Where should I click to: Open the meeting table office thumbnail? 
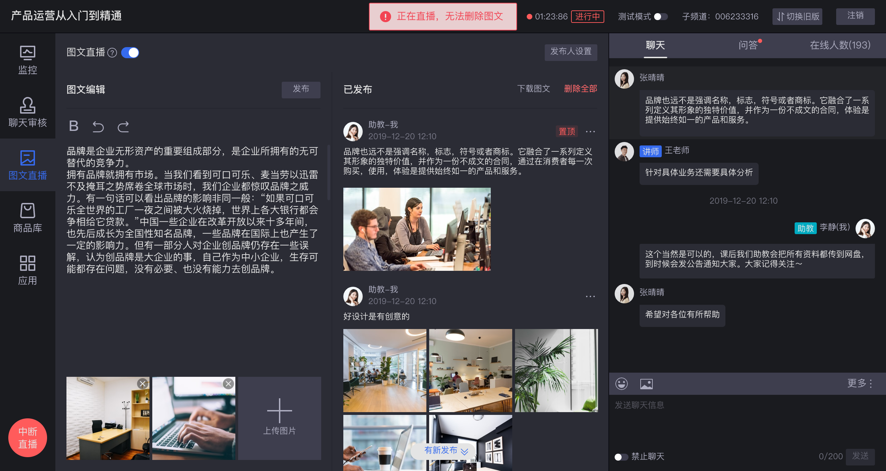470,371
